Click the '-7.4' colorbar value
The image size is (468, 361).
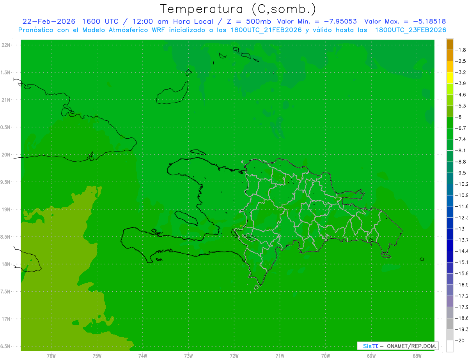461,139
